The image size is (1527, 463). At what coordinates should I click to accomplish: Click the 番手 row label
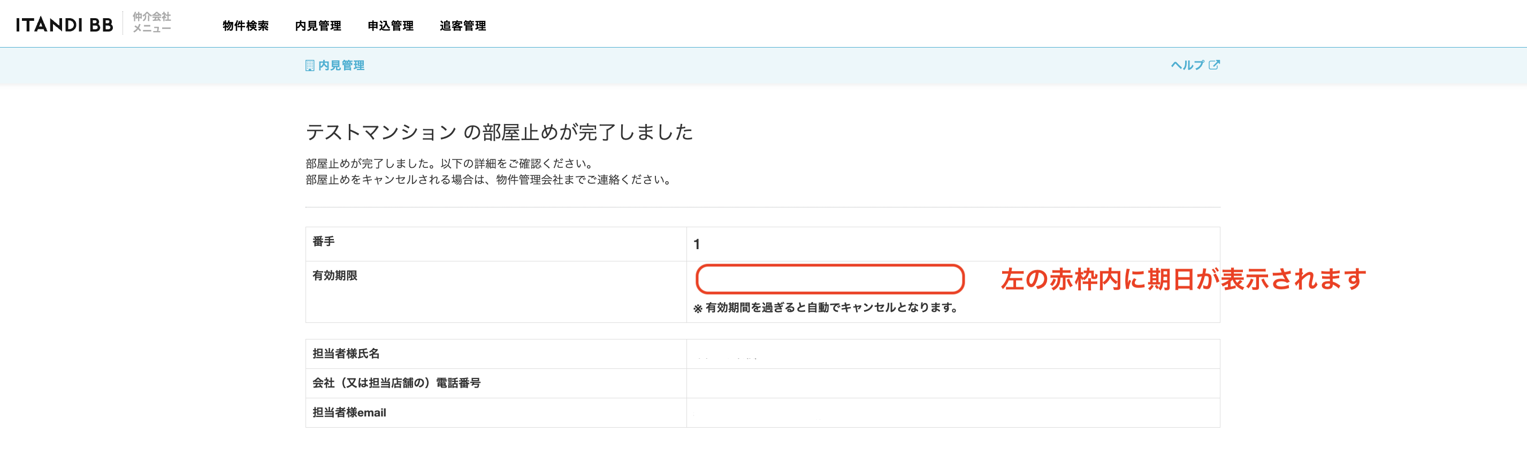click(324, 242)
